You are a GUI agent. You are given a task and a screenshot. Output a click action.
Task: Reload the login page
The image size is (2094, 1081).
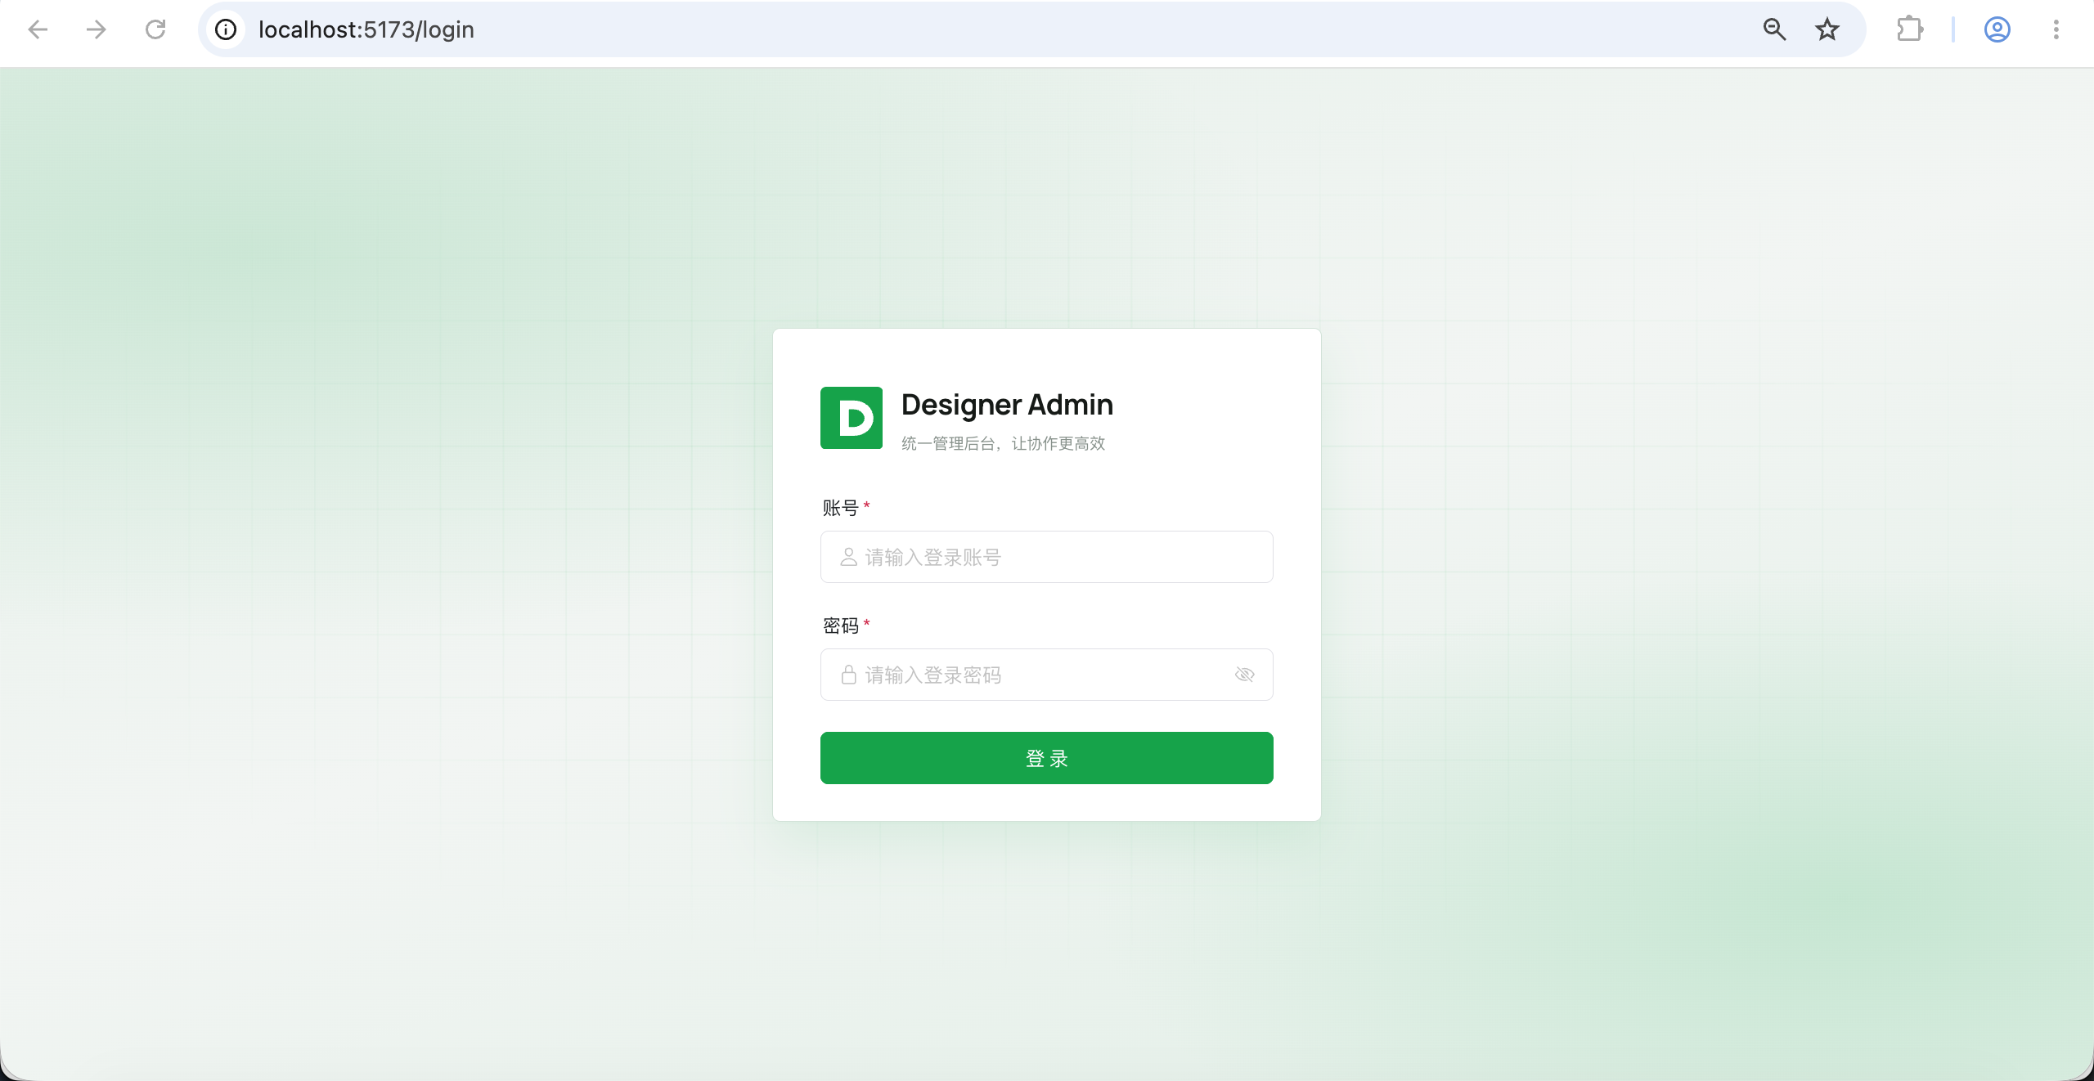[x=155, y=29]
